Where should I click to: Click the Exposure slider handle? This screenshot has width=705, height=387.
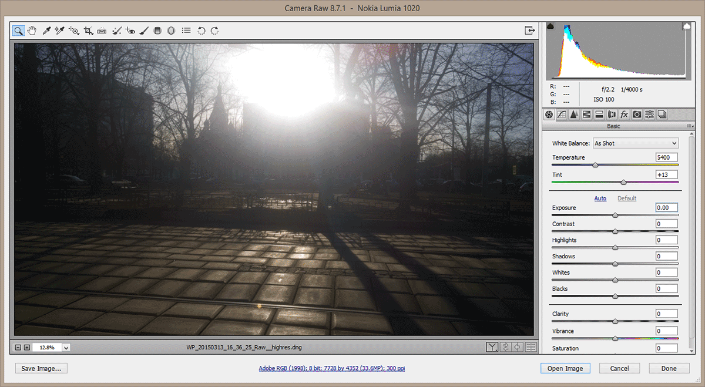click(x=615, y=216)
